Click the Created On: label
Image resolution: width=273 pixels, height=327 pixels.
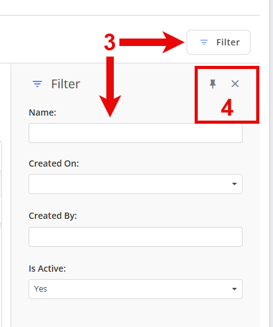[54, 163]
